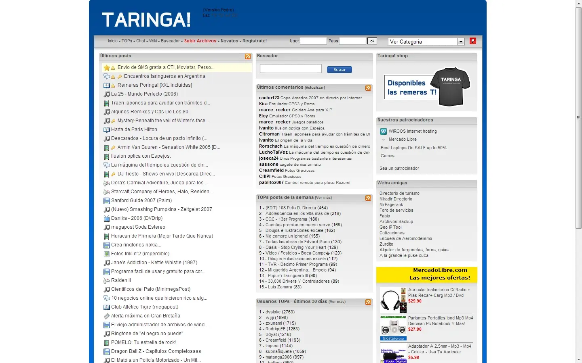Click the film icon beside Traen japonesa para ayudar
The width and height of the screenshot is (582, 363).
107,103
